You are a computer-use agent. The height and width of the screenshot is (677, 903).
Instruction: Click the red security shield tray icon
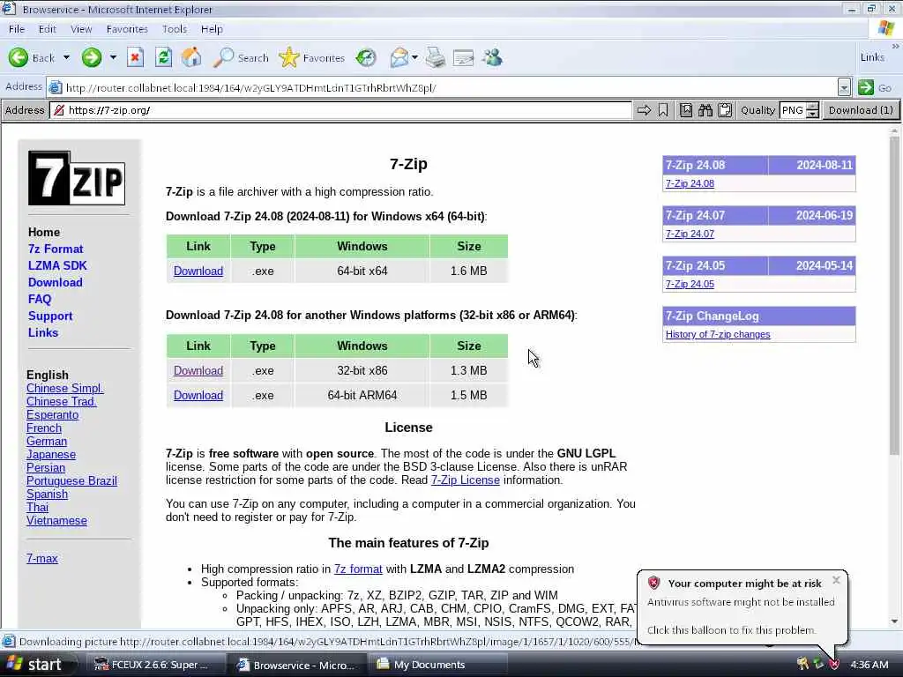834,665
